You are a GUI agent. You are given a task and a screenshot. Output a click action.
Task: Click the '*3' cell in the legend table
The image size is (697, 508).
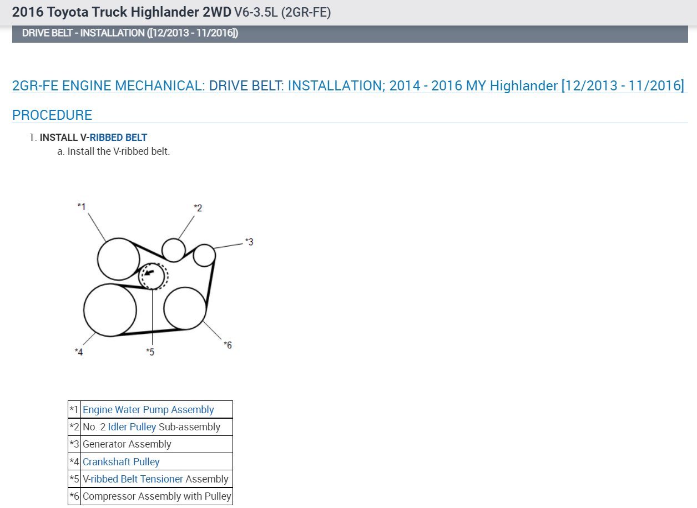pyautogui.click(x=74, y=444)
